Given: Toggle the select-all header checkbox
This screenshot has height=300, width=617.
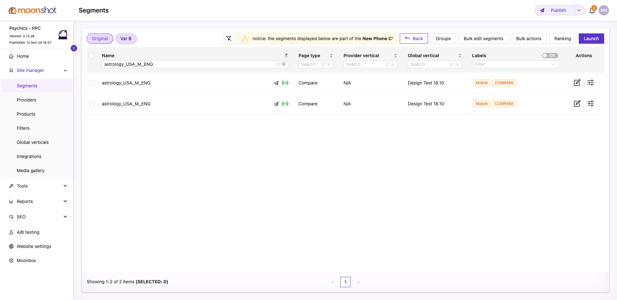Looking at the screenshot, I should pos(92,56).
